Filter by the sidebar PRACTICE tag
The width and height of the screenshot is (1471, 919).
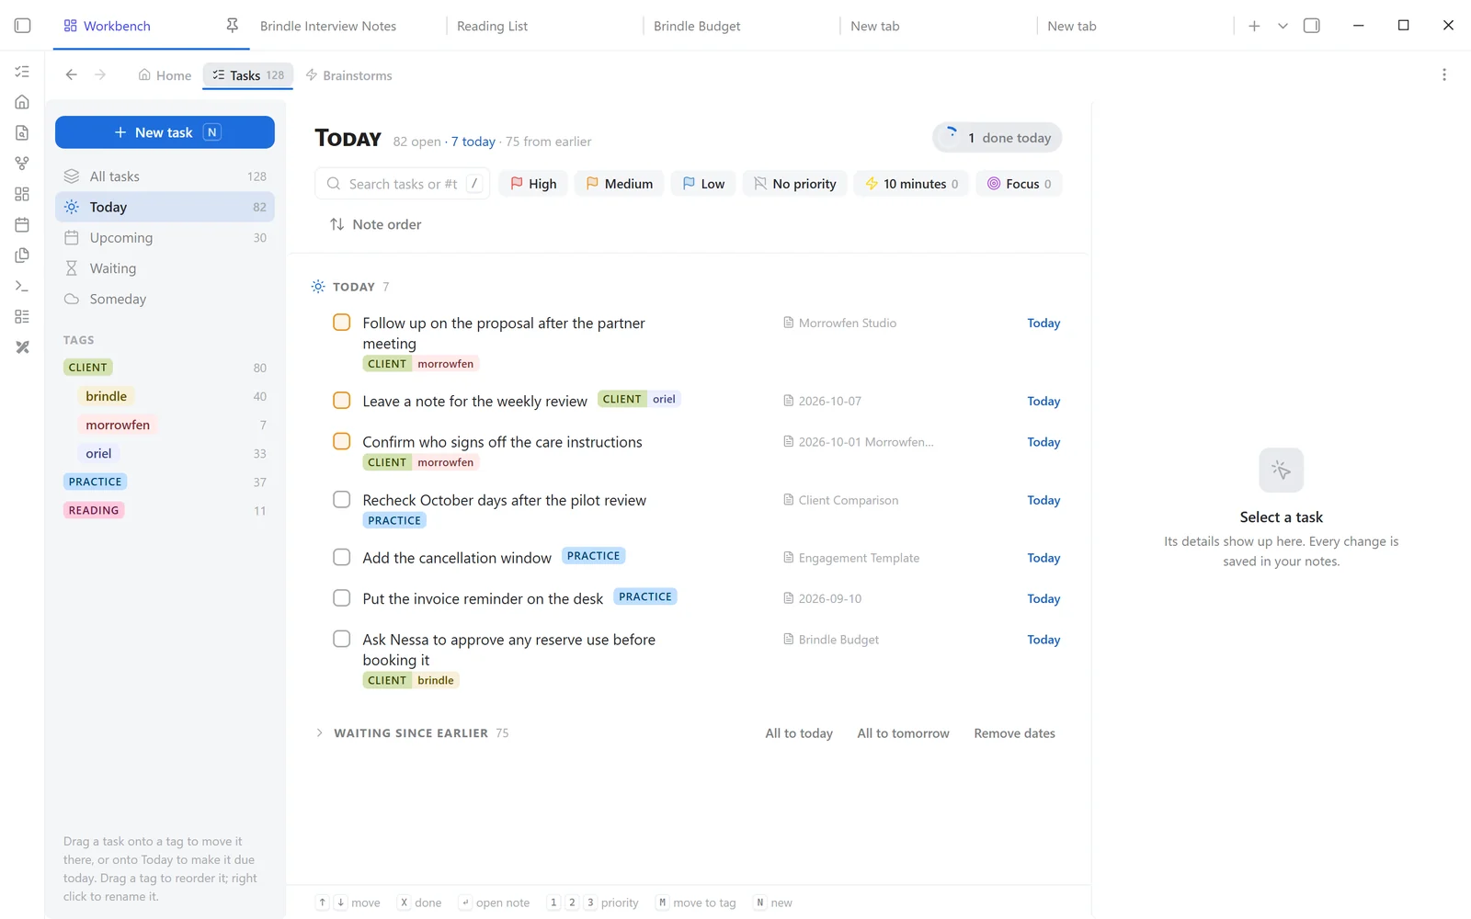[x=95, y=482]
